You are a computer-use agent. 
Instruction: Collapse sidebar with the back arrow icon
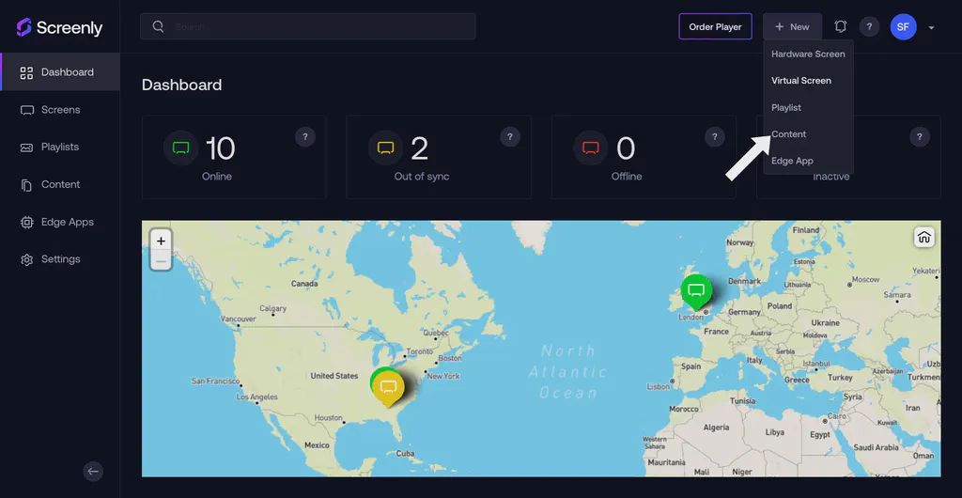click(92, 472)
